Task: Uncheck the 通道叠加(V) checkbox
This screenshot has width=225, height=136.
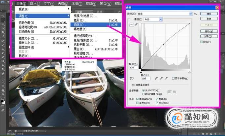Action: [138, 99]
